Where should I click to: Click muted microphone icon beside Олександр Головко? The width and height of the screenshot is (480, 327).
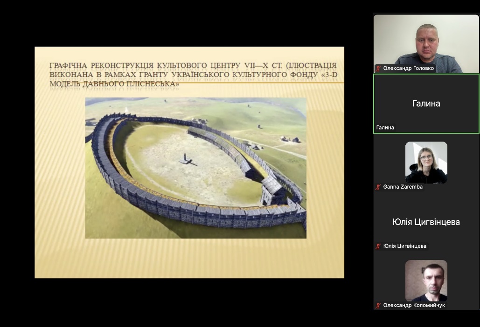(x=378, y=68)
